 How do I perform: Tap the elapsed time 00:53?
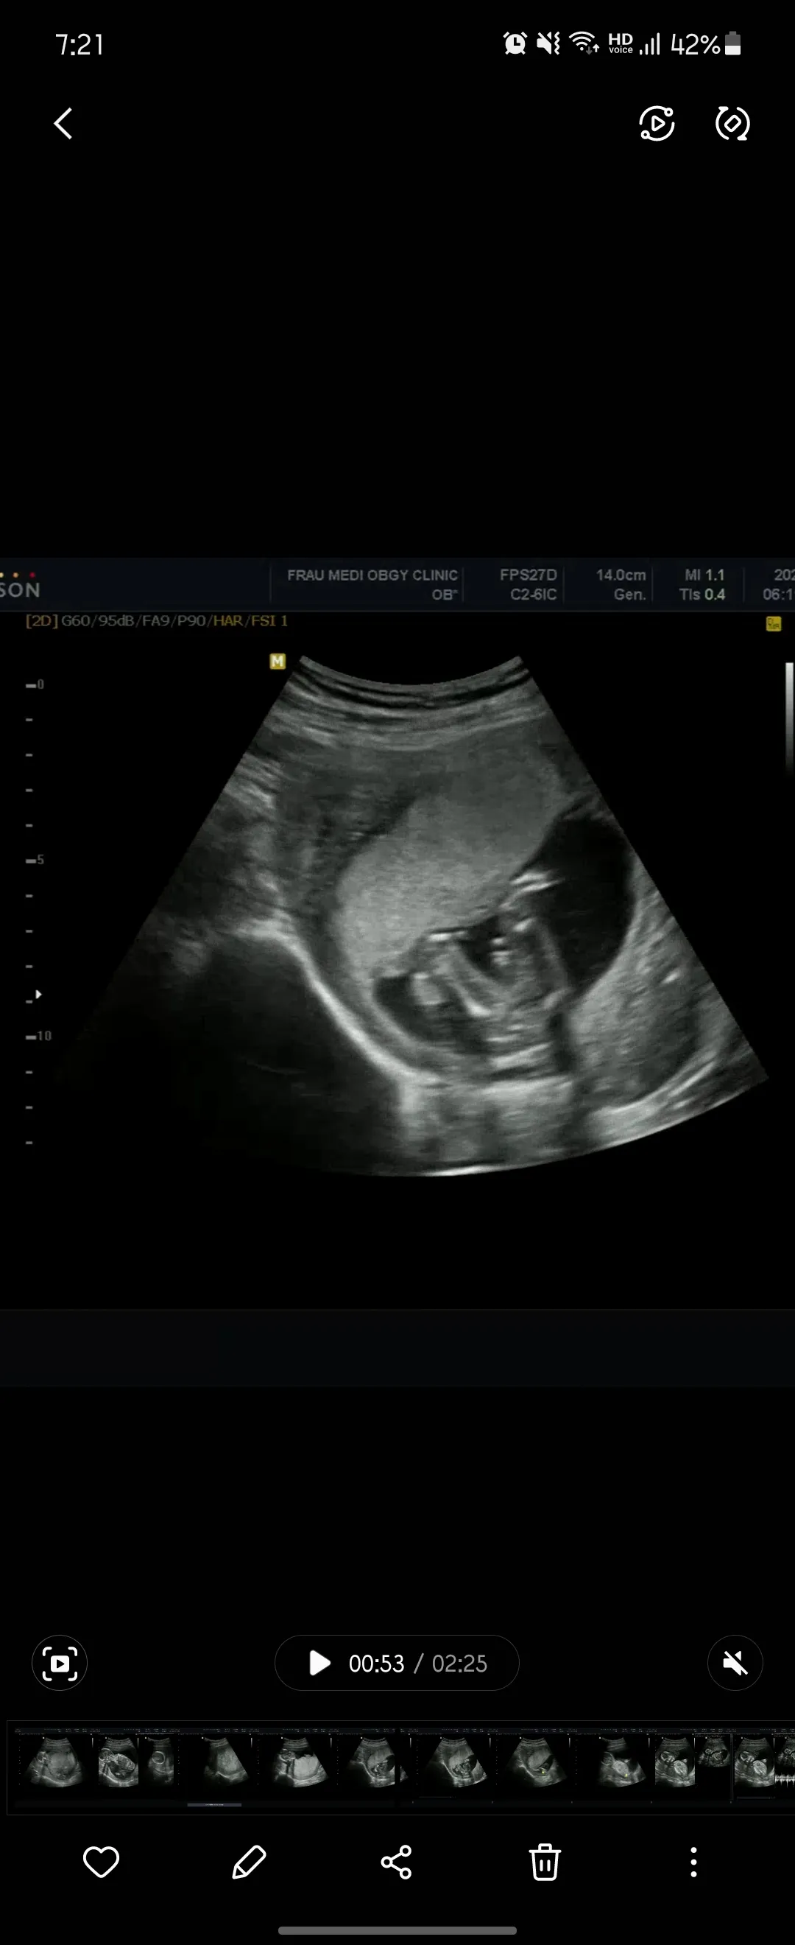coord(376,1664)
